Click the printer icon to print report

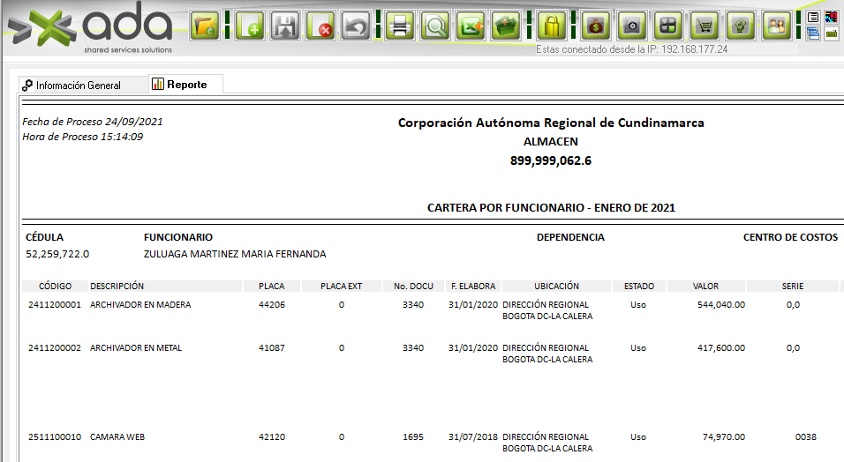400,26
